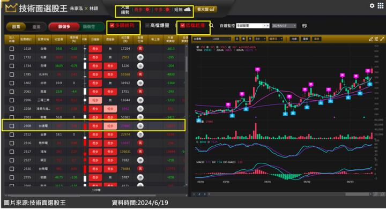Click the 中 position badge for stock 2355

pos(140,177)
